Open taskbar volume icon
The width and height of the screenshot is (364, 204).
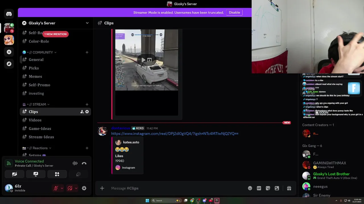(349, 201)
